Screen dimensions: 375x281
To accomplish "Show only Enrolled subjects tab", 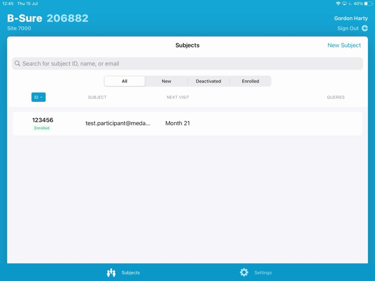I will point(250,81).
